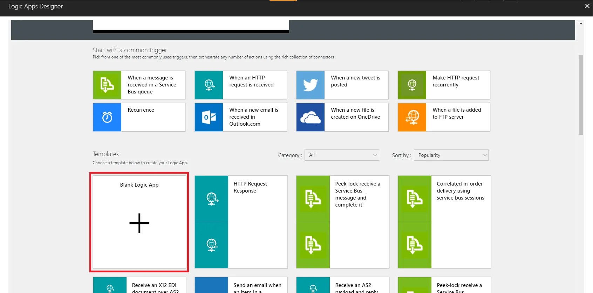Click lower icon in Correlated in-order delivery template

click(x=415, y=245)
